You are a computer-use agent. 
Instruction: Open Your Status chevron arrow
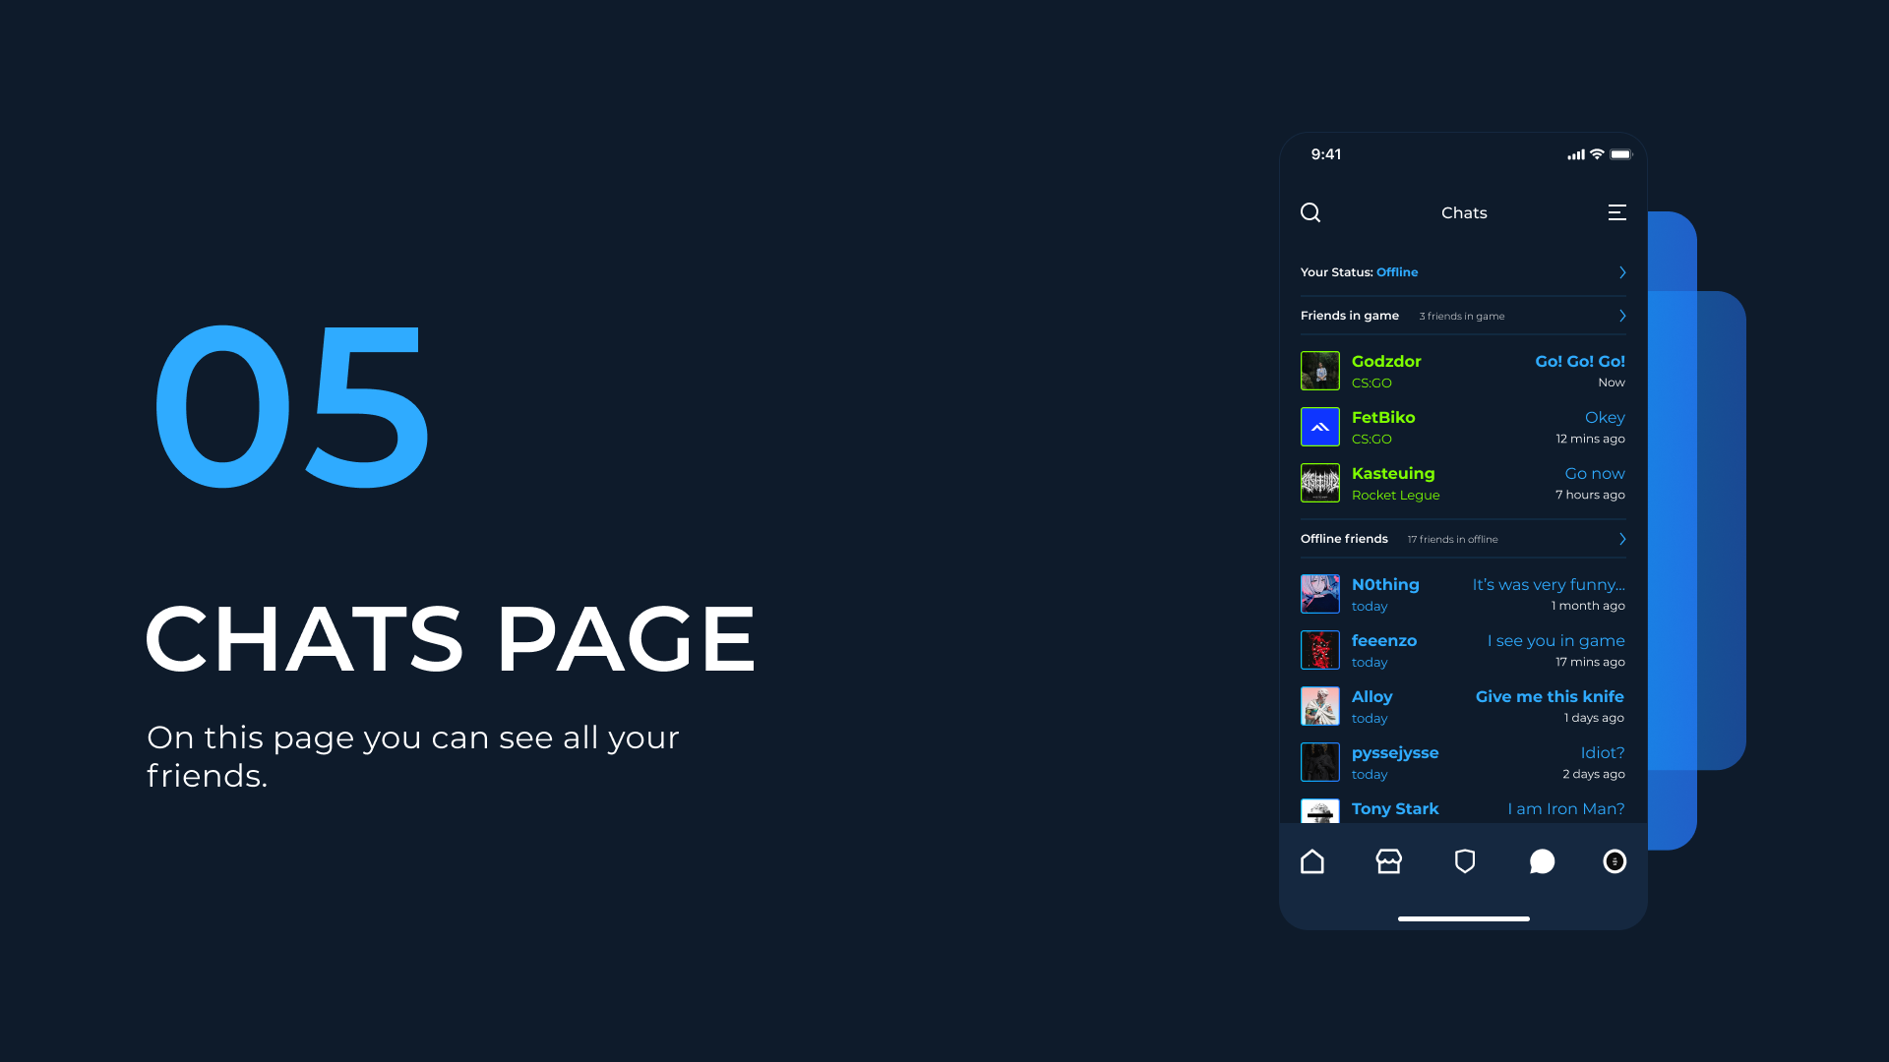(1621, 272)
